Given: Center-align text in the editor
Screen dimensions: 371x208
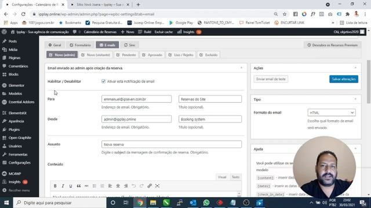Looking at the screenshot, I should 118,186.
